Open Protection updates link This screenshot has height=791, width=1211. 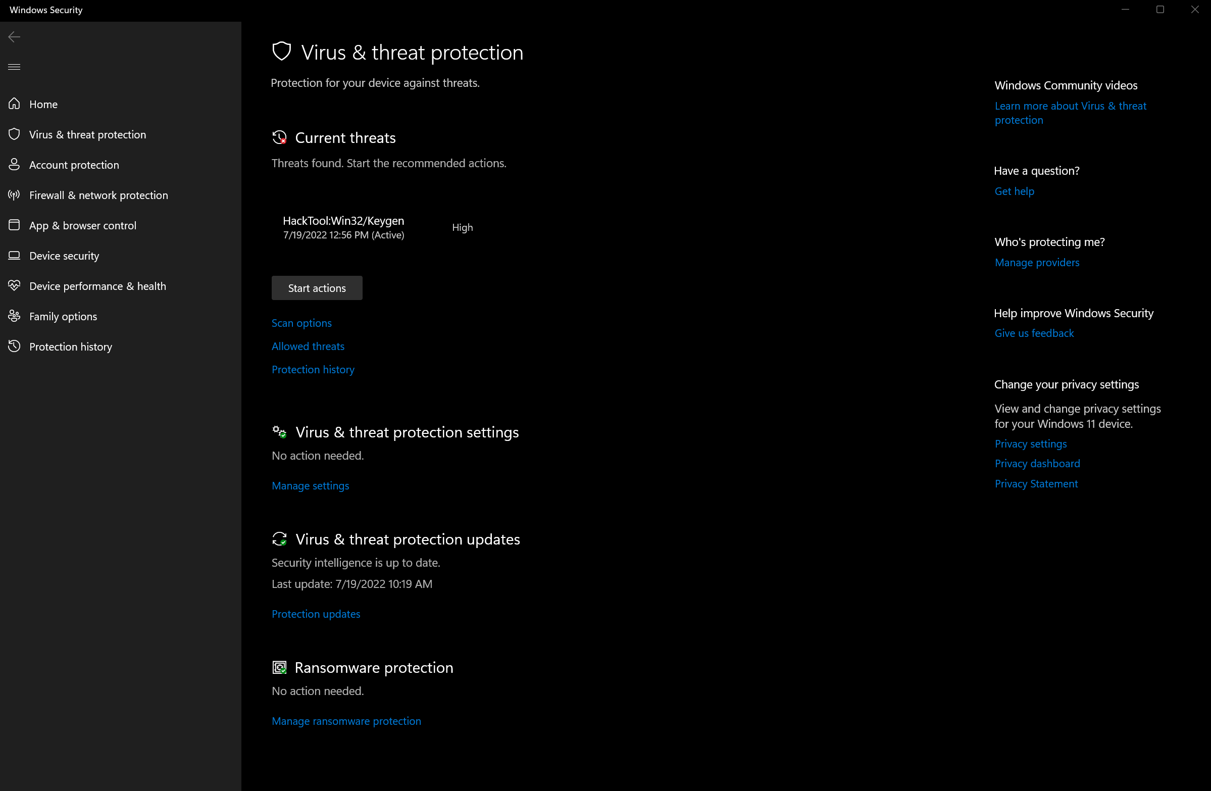(x=316, y=614)
